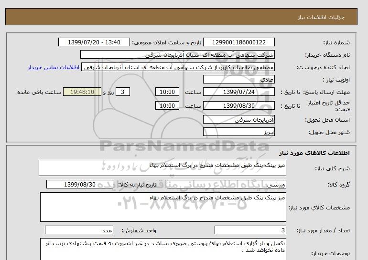368x260 pixels.
Task: Click buyer organization name field
Action: (x=177, y=54)
